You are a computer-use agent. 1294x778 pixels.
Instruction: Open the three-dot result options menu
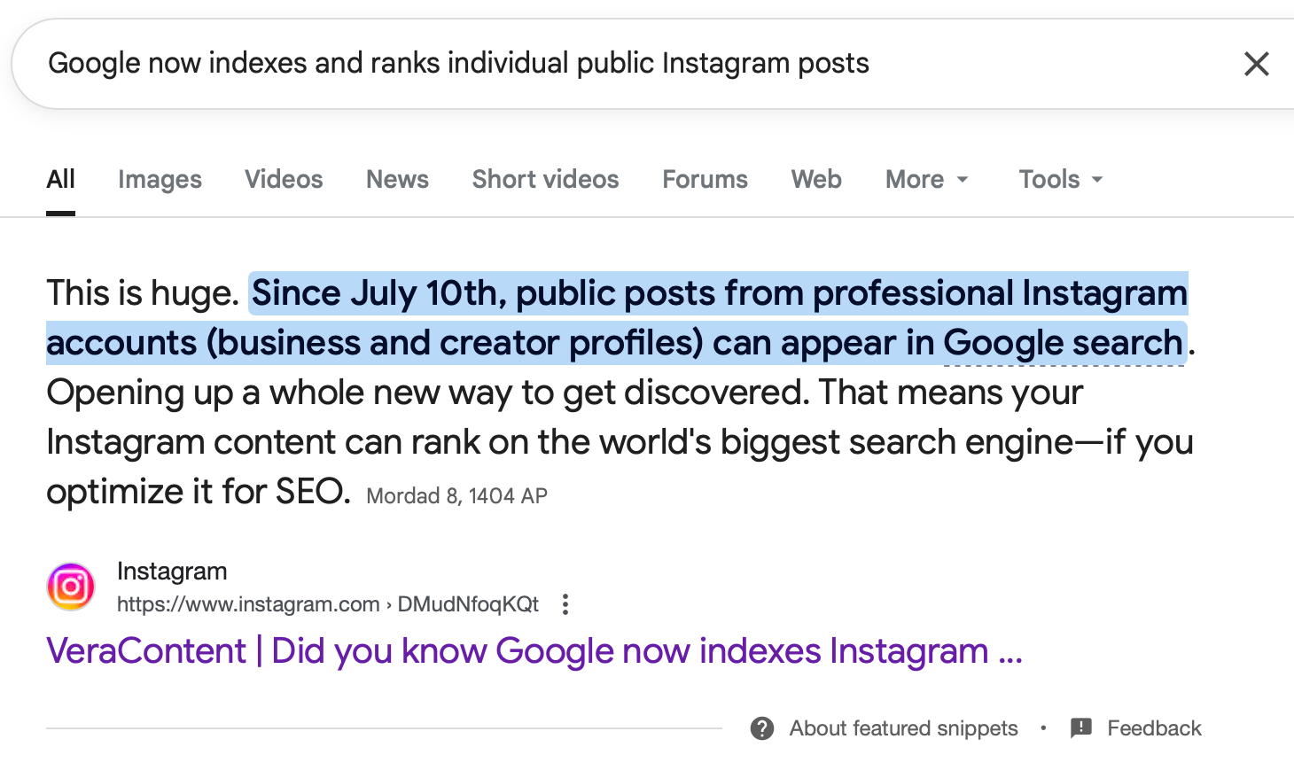pos(565,604)
